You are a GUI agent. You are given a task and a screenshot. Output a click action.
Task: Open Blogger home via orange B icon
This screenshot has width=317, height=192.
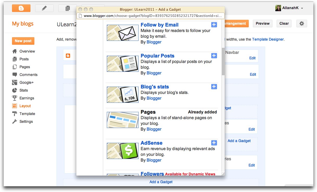pyautogui.click(x=21, y=8)
